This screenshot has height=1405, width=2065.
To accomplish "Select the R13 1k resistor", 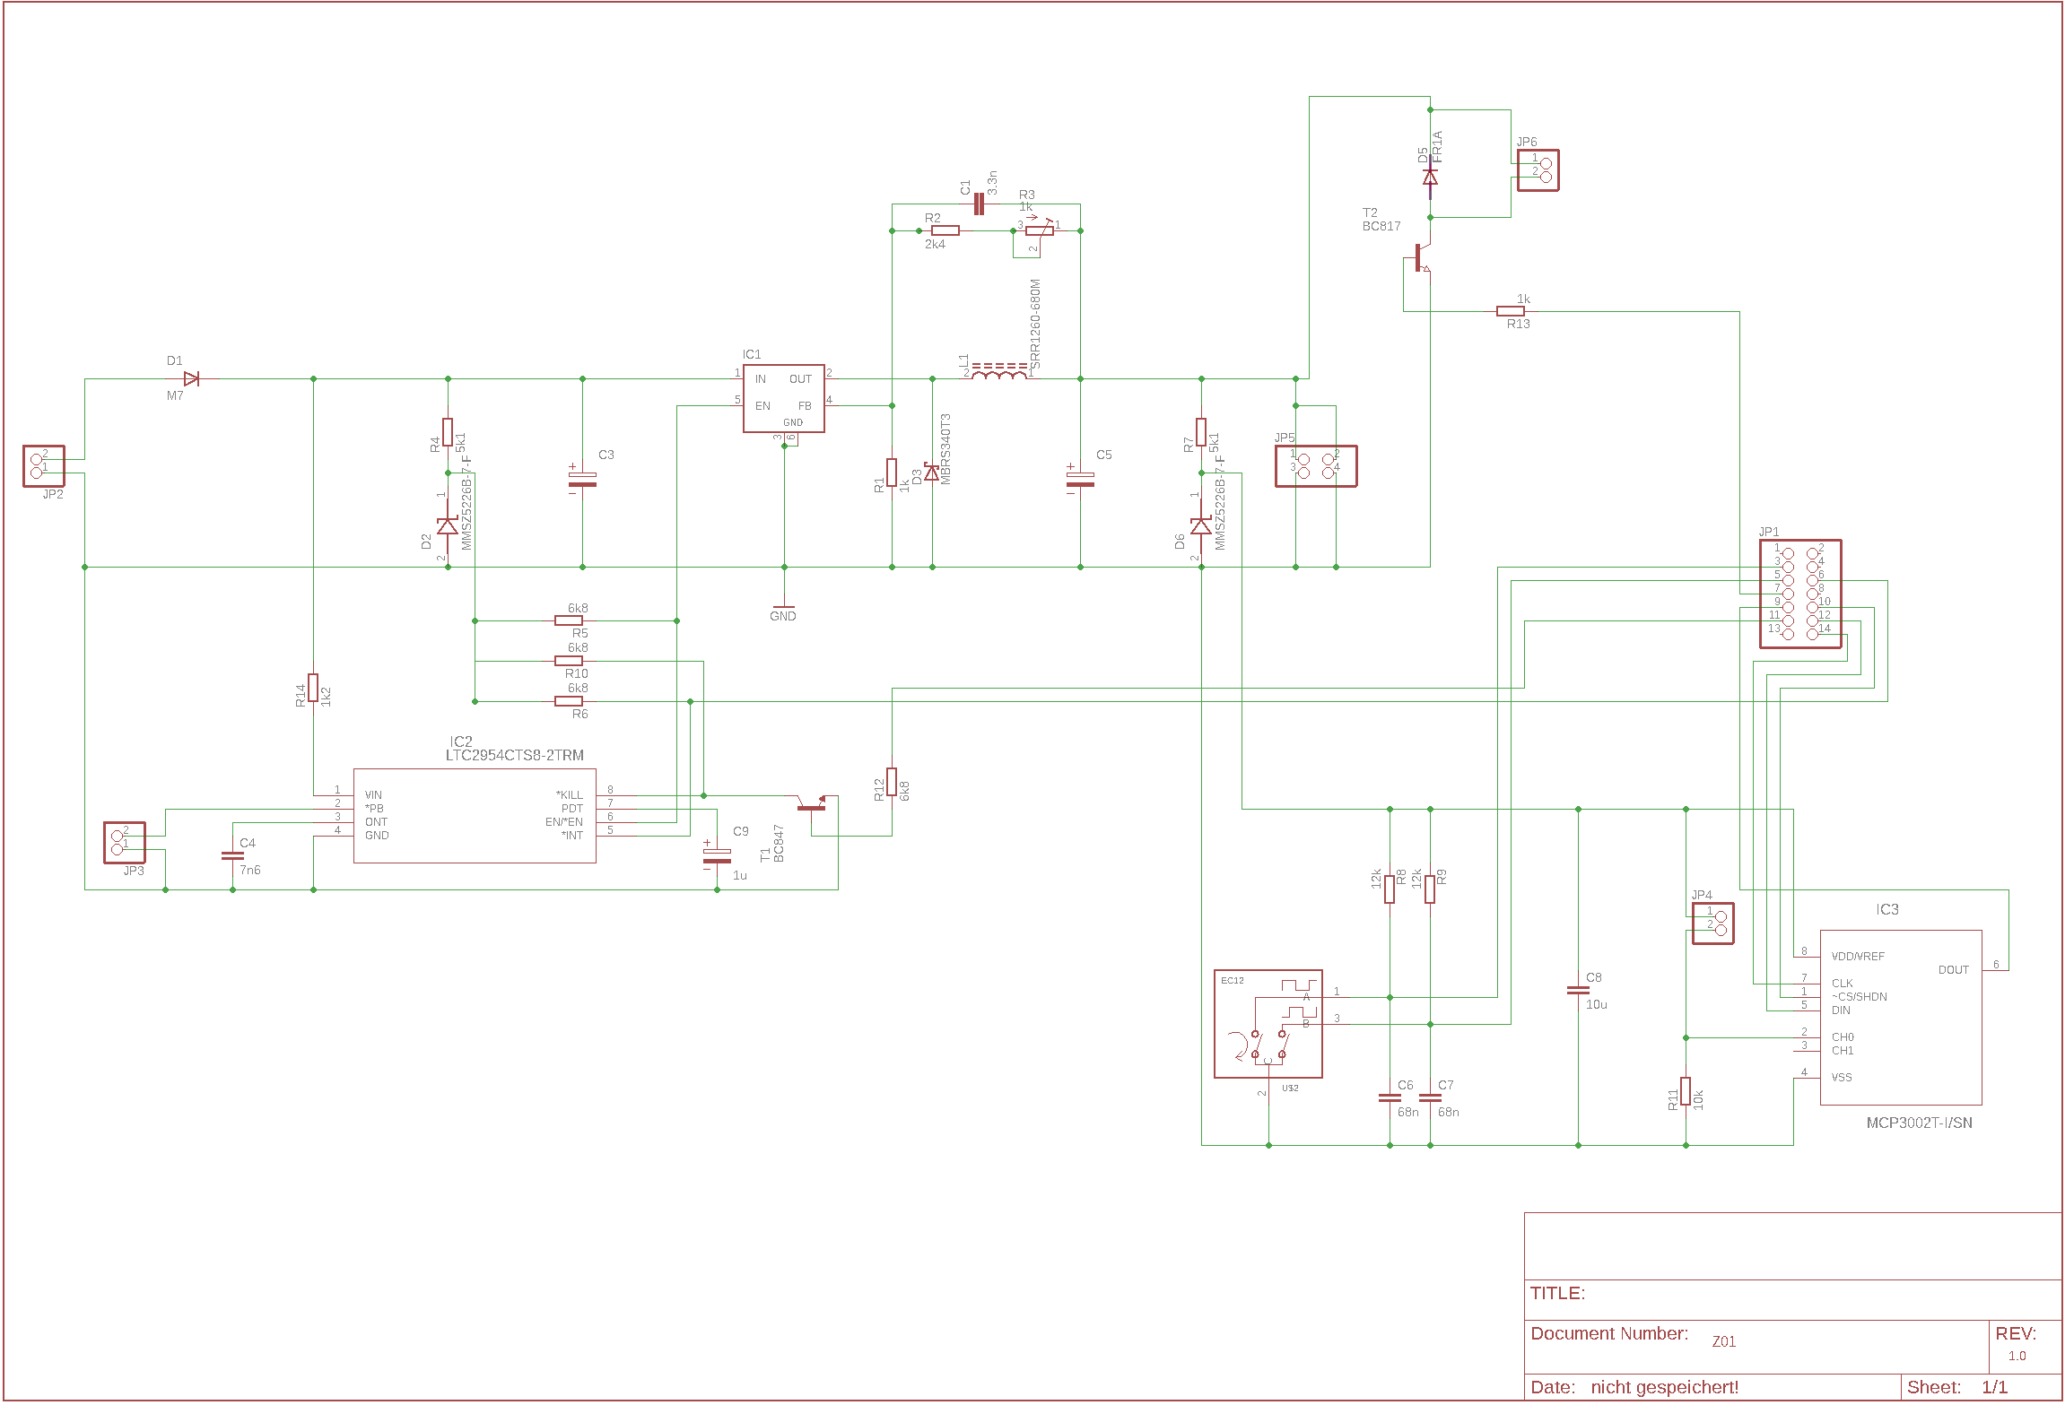I will (x=1511, y=311).
